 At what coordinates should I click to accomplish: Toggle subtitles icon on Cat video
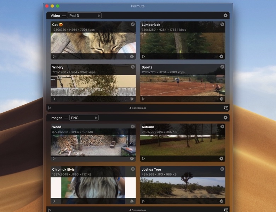[126, 57]
